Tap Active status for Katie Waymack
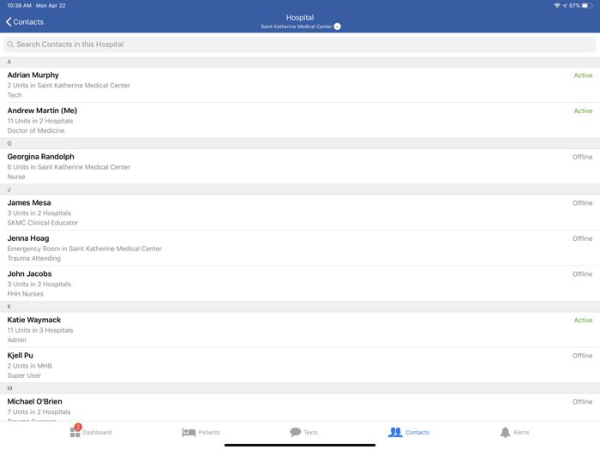This screenshot has height=450, width=600. tap(583, 321)
